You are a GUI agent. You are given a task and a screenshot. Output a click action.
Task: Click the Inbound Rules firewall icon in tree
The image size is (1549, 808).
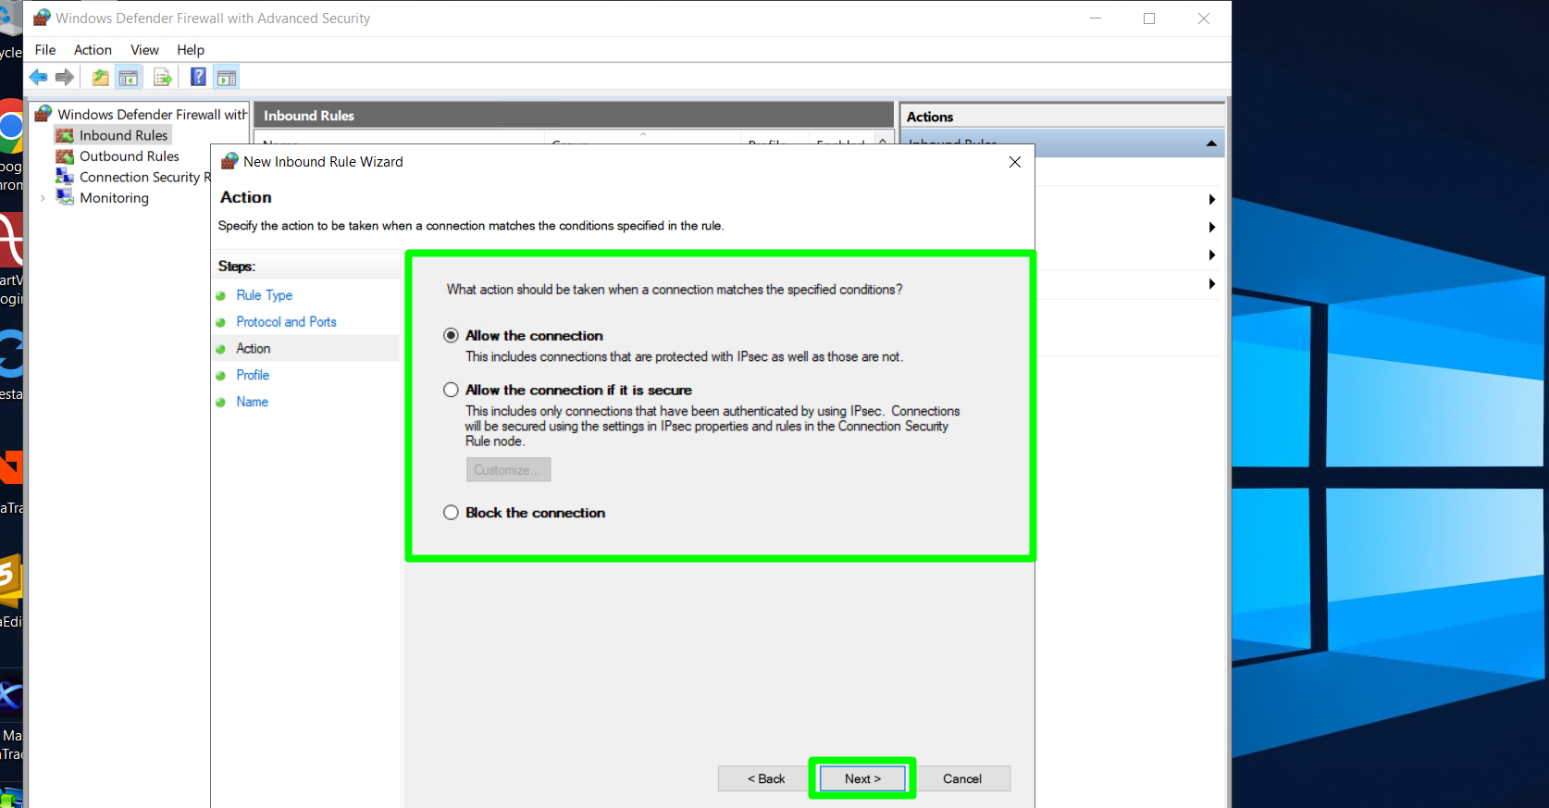point(65,135)
